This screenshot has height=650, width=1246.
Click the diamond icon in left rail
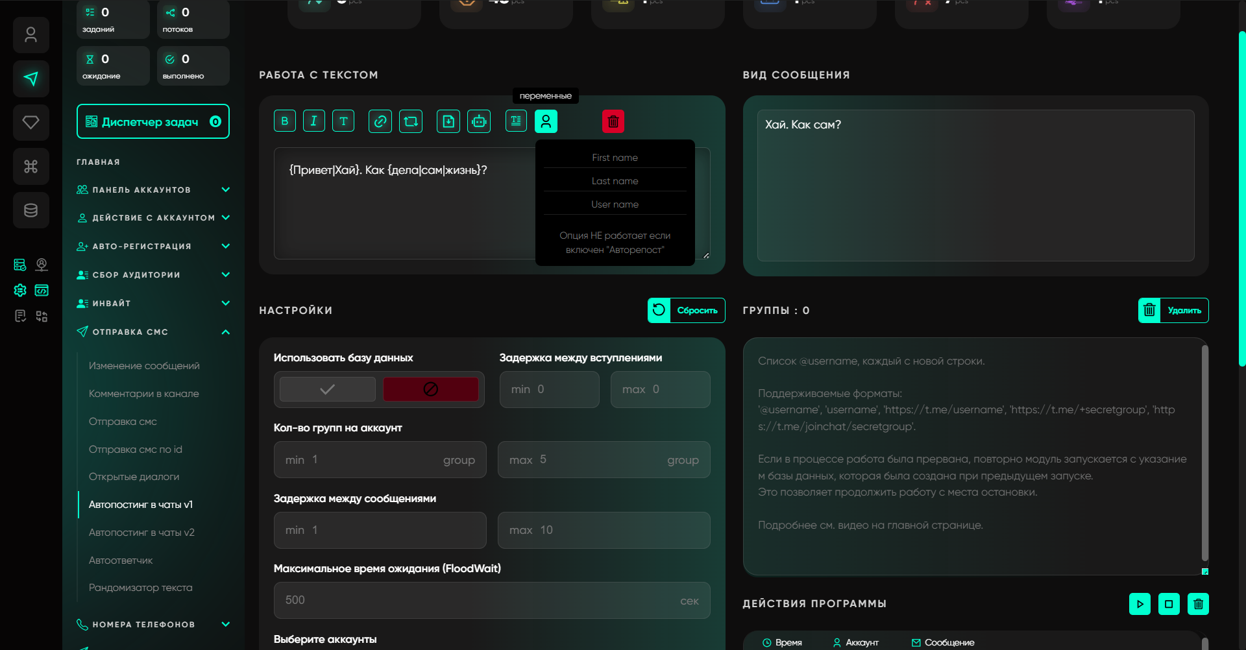click(x=31, y=123)
